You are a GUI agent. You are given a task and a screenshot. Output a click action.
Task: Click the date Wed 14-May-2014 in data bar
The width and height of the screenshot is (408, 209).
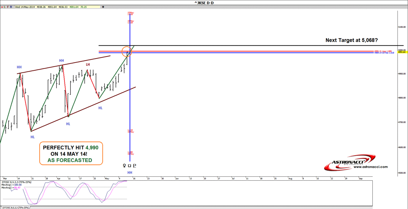click(x=25, y=6)
